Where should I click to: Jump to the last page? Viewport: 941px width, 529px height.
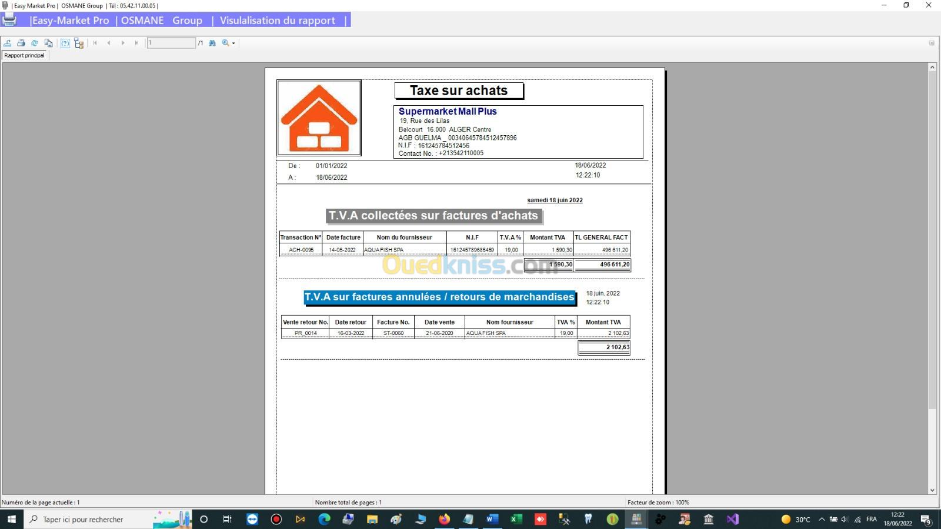pyautogui.click(x=137, y=43)
